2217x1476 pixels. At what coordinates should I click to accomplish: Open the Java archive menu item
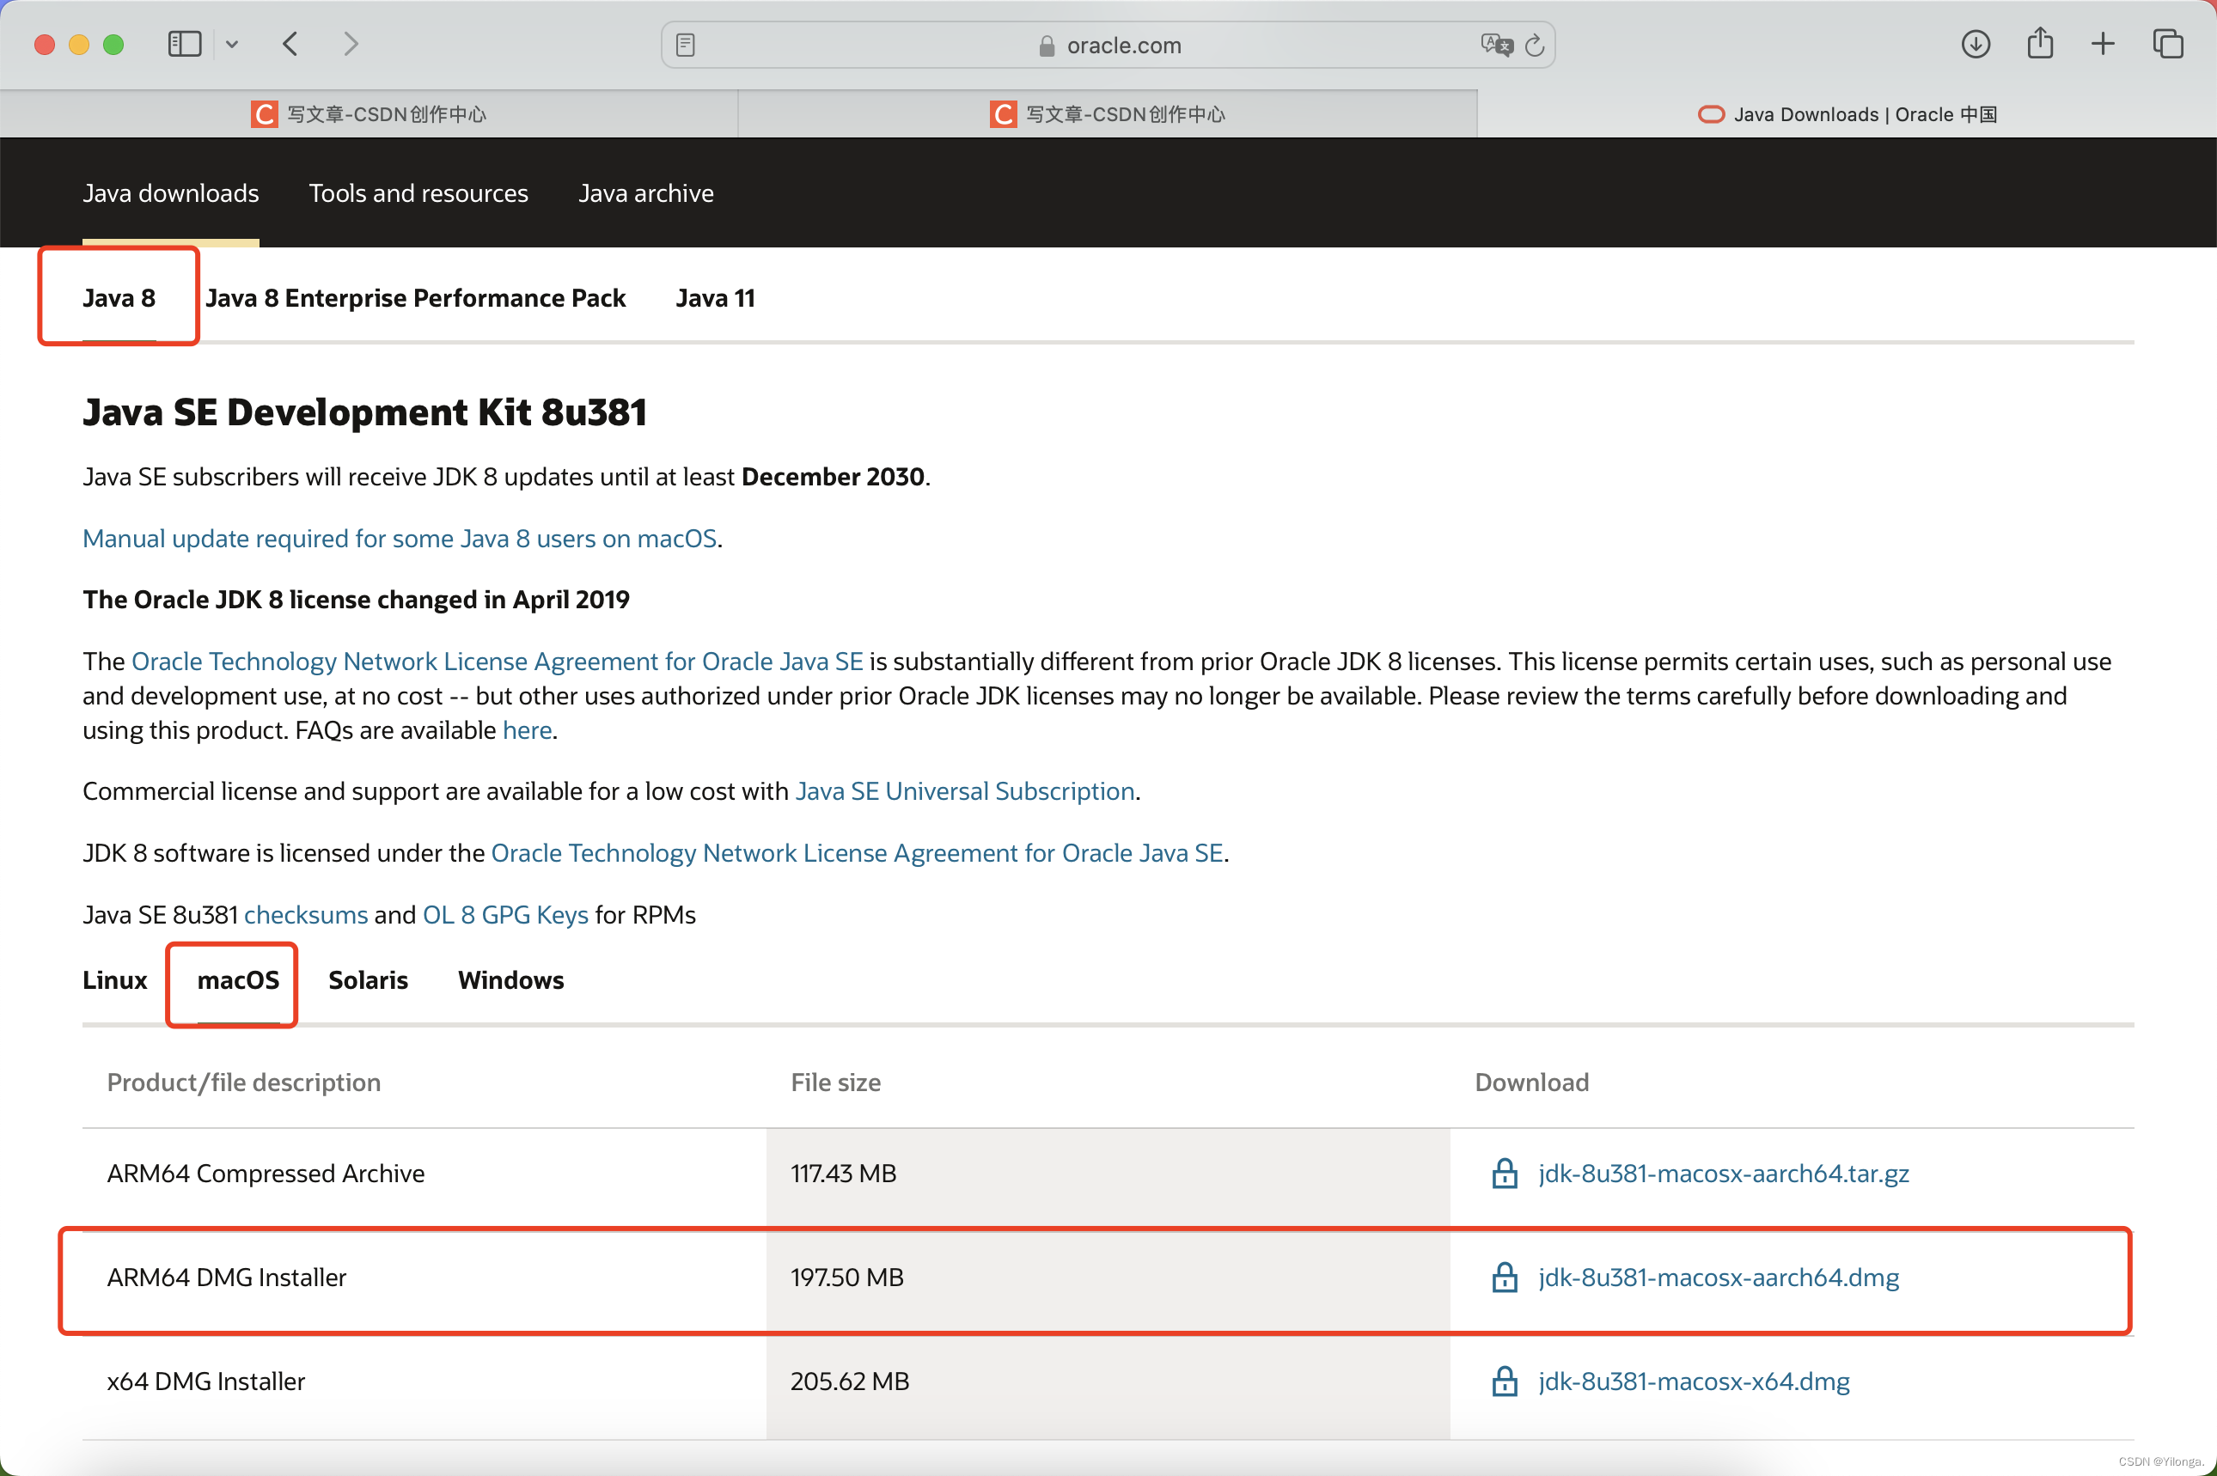pyautogui.click(x=646, y=193)
